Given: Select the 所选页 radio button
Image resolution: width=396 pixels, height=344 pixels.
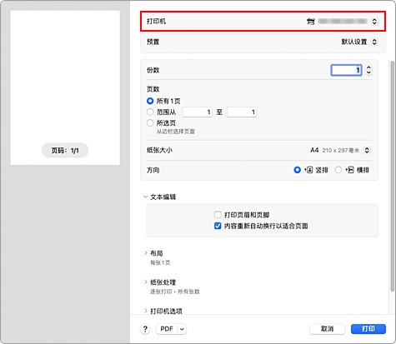Looking at the screenshot, I should (x=150, y=122).
